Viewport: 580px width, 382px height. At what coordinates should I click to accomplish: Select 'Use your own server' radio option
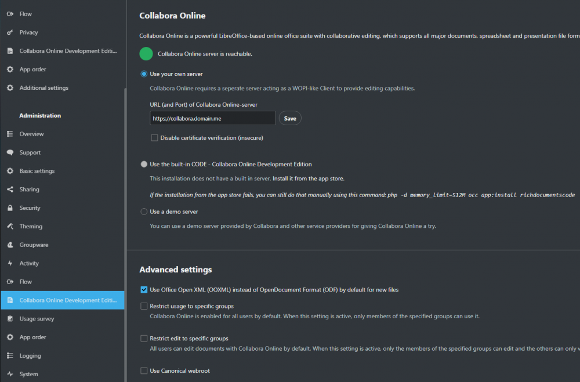144,74
